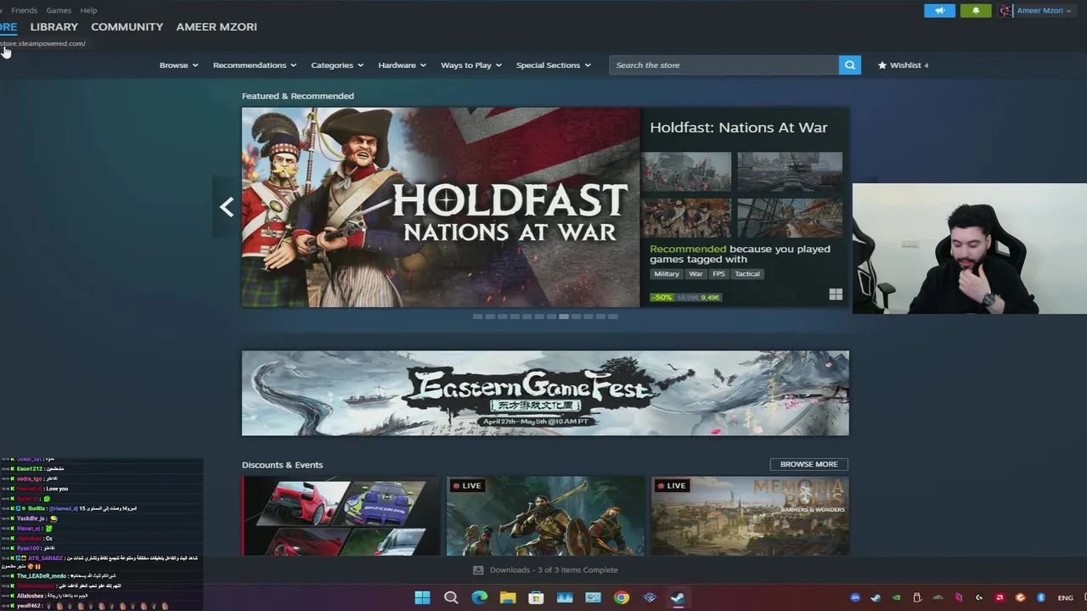The width and height of the screenshot is (1087, 611).
Task: Open Downloads 3 of 3 Items Complete
Action: click(x=554, y=570)
